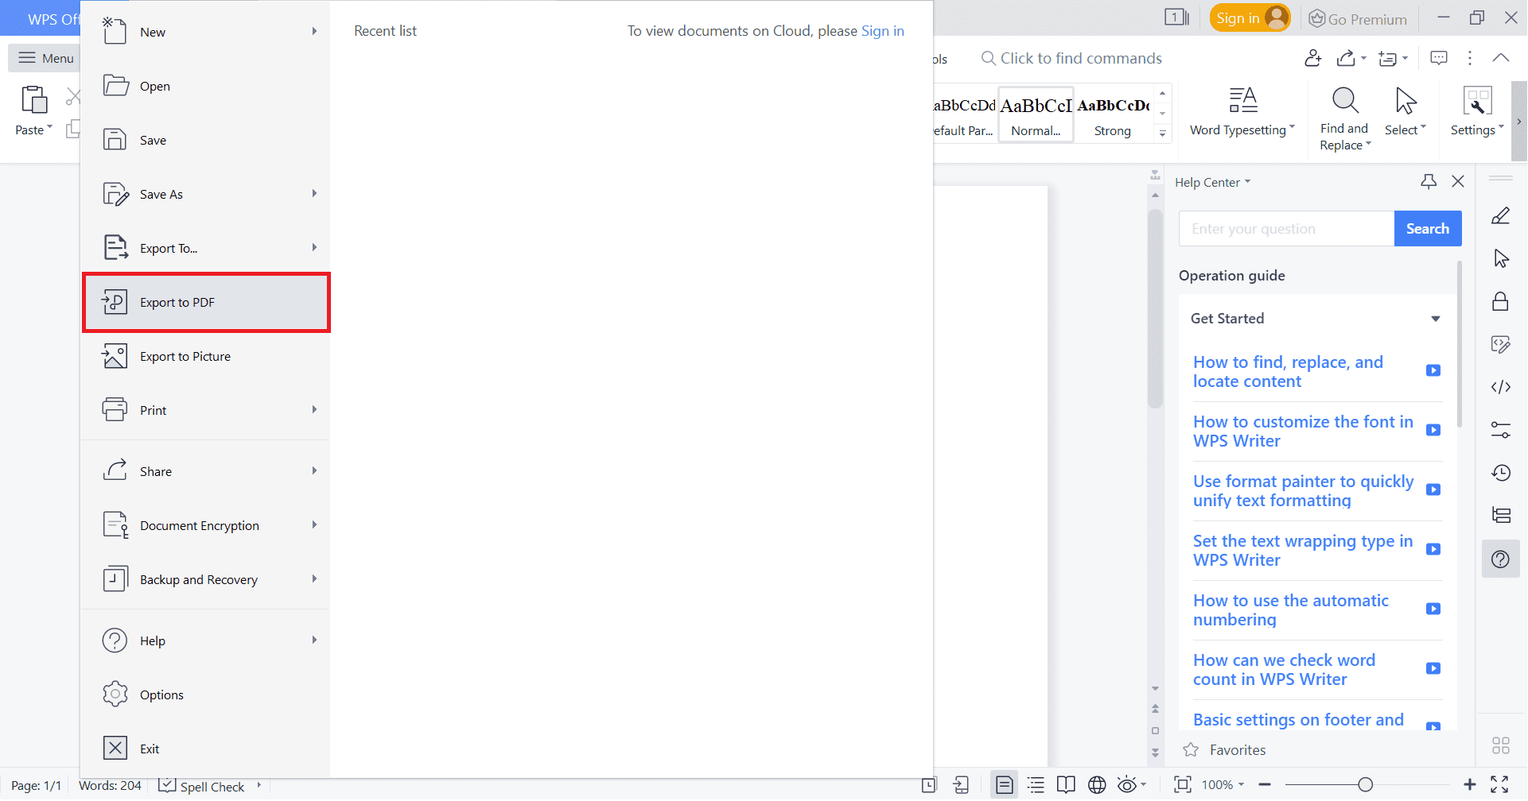
Task: Type a question in Help Center search field
Action: point(1285,228)
